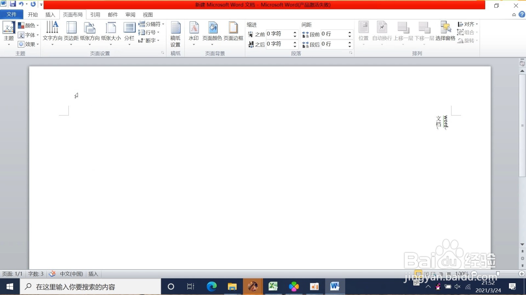Viewport: 526px width, 295px height.
Task: Redo the last action
Action: 33,4
